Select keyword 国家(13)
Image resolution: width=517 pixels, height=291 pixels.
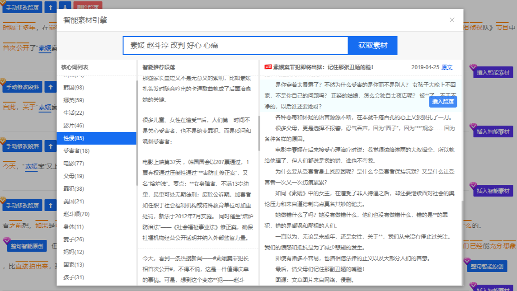[96, 265]
